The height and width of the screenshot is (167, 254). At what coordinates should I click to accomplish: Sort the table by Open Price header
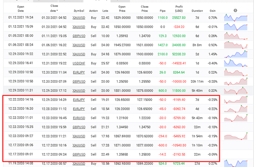pyautogui.click(x=122, y=9)
